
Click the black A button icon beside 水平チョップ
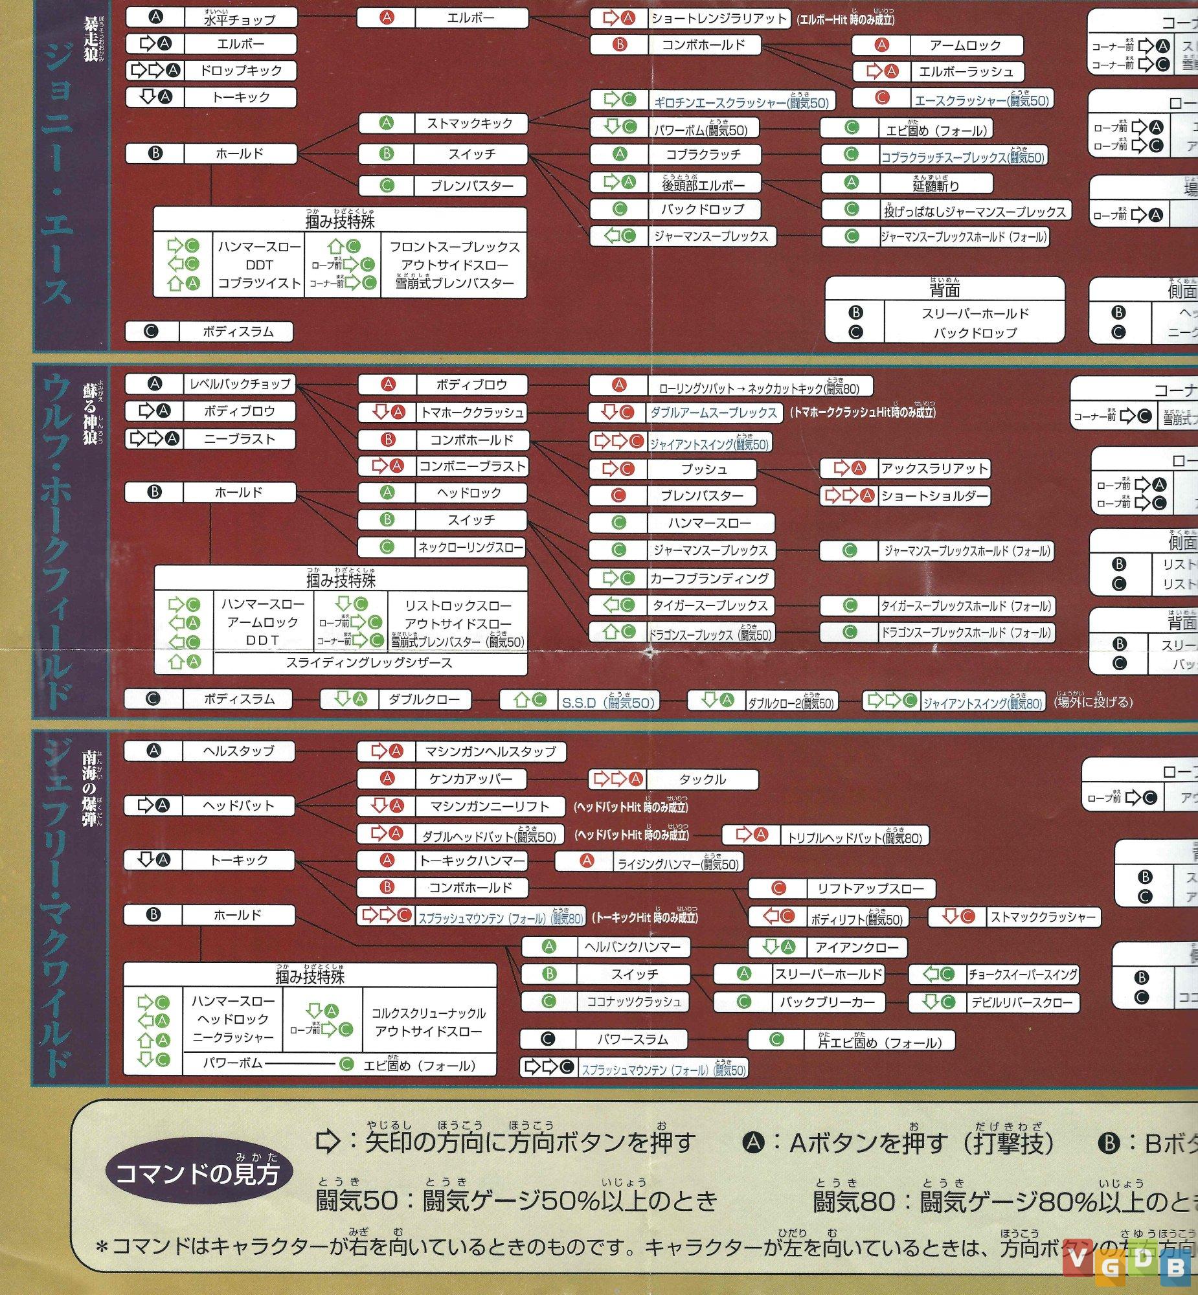pyautogui.click(x=155, y=17)
